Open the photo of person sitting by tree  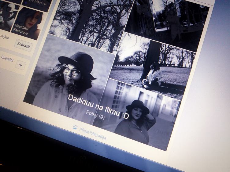tap(153, 66)
